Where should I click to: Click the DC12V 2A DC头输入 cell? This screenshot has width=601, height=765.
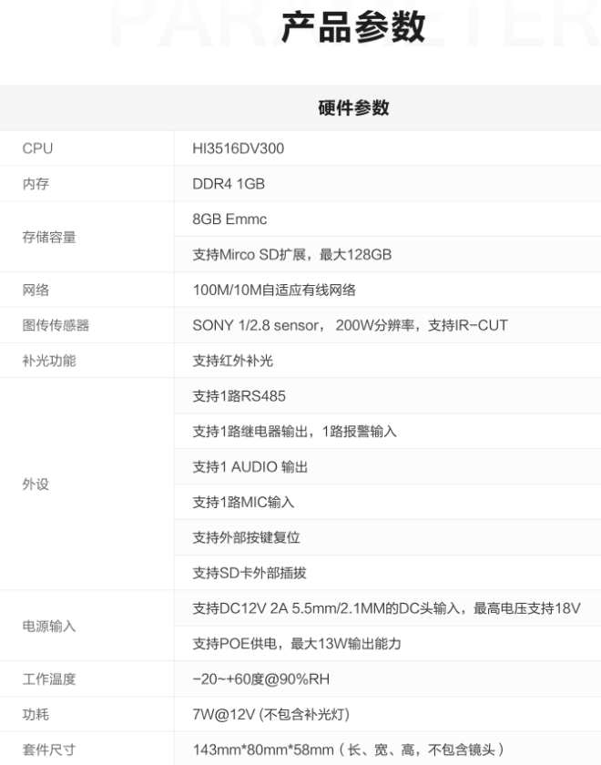pyautogui.click(x=386, y=608)
